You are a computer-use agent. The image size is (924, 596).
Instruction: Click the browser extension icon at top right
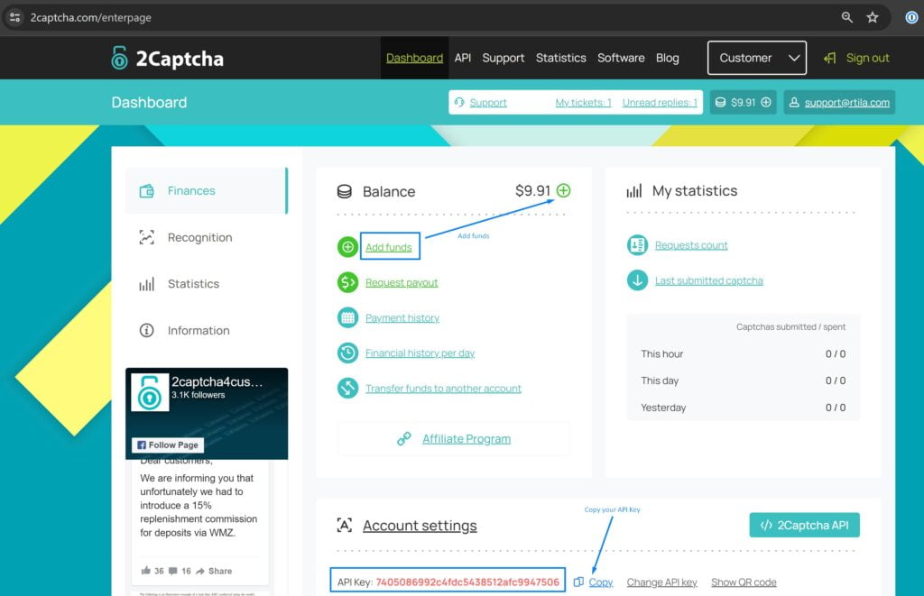tap(911, 18)
